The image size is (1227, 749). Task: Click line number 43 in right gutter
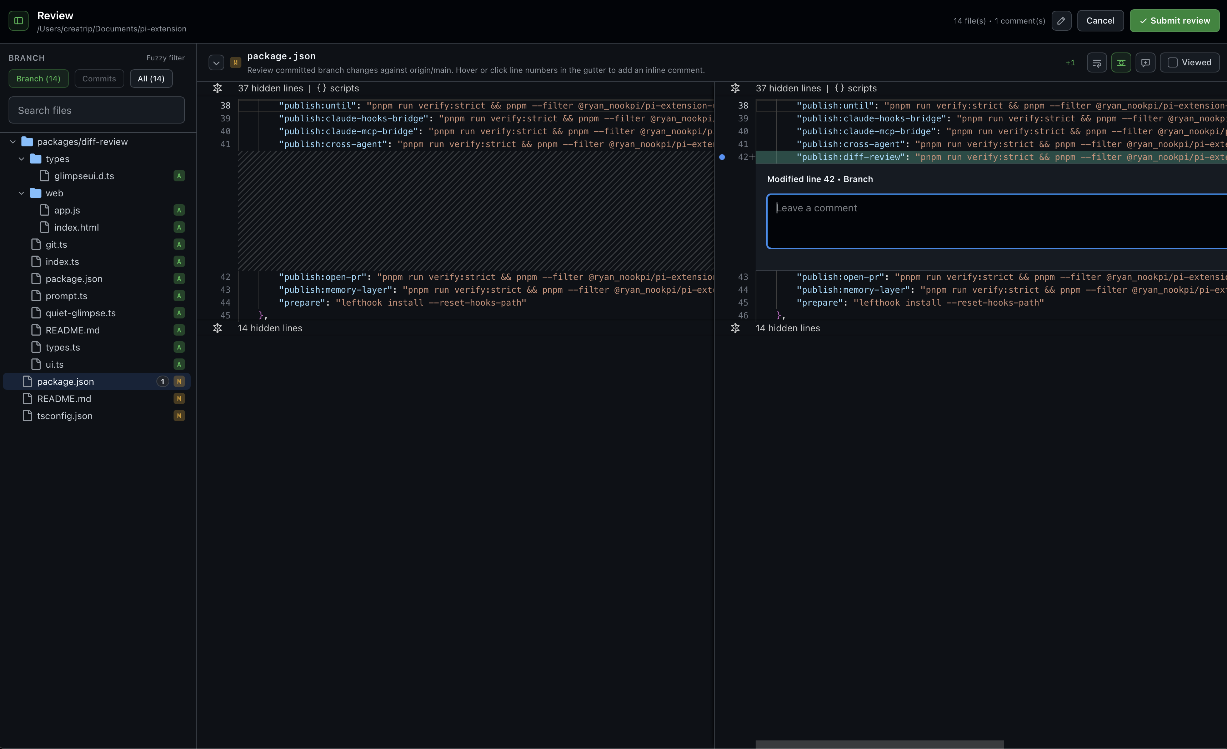[743, 277]
